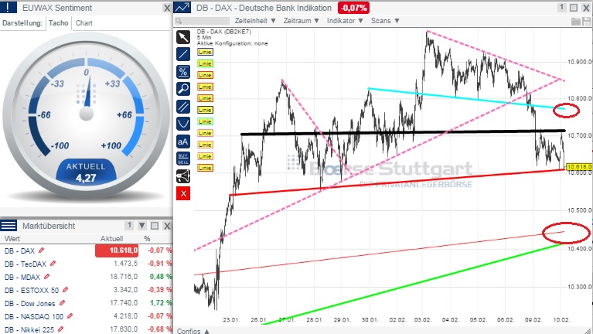Select the percent retracement tool
The width and height of the screenshot is (593, 334).
[x=183, y=71]
